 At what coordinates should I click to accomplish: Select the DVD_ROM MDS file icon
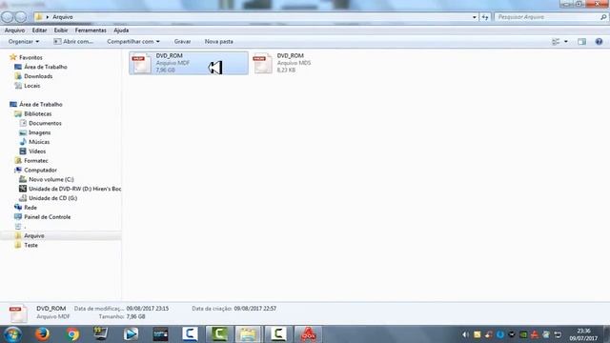[x=263, y=64]
